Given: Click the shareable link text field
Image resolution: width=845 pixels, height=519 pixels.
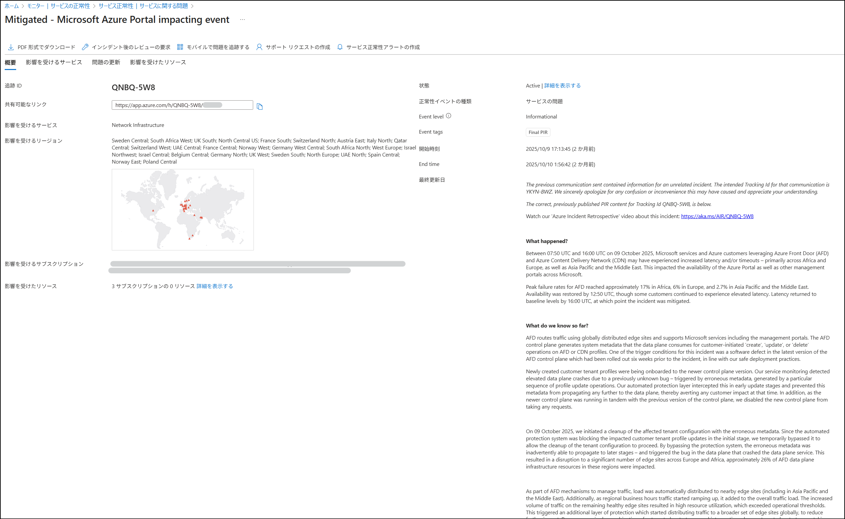Looking at the screenshot, I should (182, 105).
